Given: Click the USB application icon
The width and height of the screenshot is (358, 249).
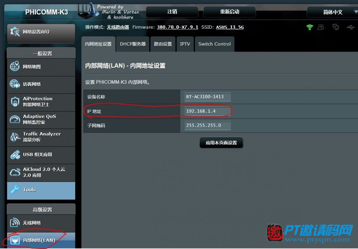Looking at the screenshot, I should [x=15, y=155].
